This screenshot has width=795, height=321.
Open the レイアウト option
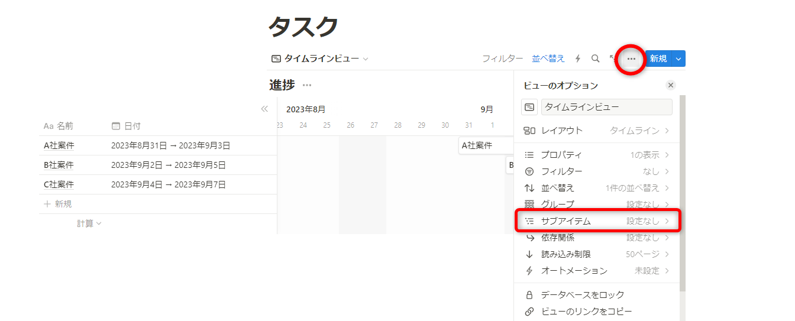597,131
